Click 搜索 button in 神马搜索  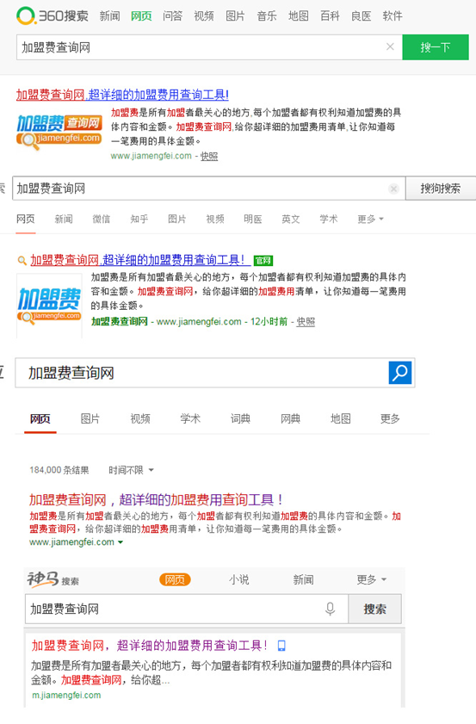pos(375,609)
